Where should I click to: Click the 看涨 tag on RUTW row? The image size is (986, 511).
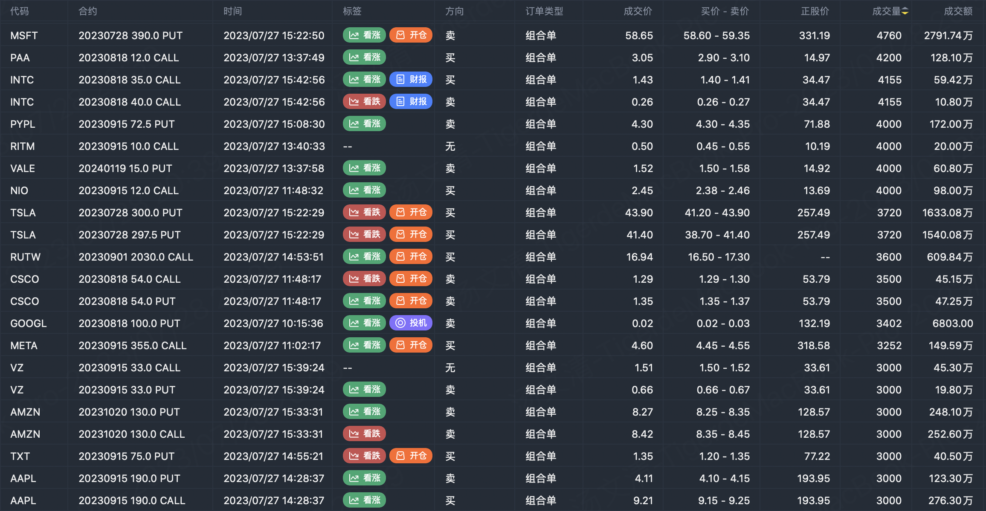pyautogui.click(x=364, y=256)
